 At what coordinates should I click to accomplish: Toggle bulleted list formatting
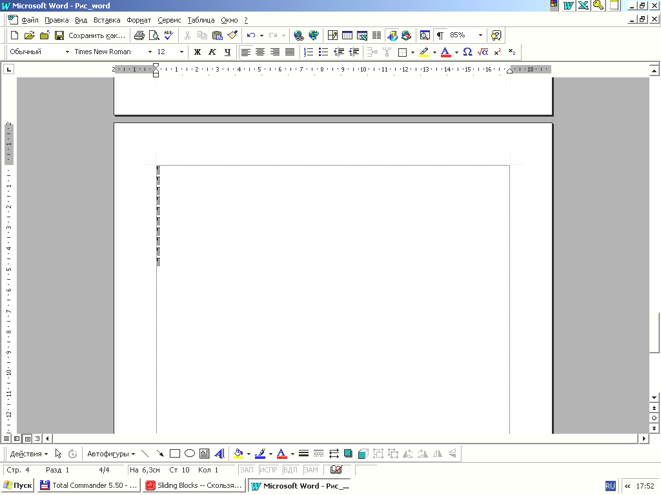click(323, 52)
